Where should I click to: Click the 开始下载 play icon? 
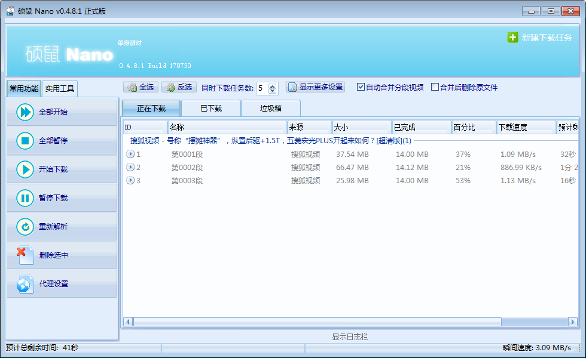point(25,169)
